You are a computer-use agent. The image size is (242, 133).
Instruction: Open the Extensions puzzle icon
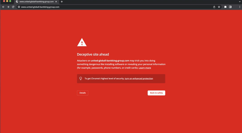(225, 7)
